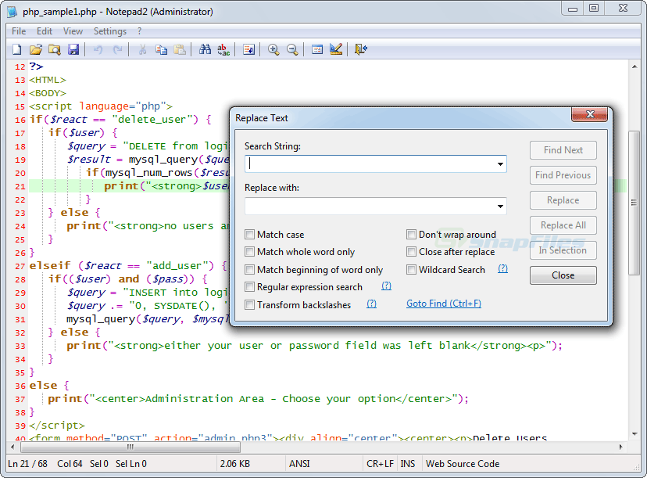
Task: Click the Zoom In magnifier icon
Action: coord(273,49)
